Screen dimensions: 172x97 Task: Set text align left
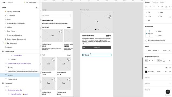click(x=146, y=61)
